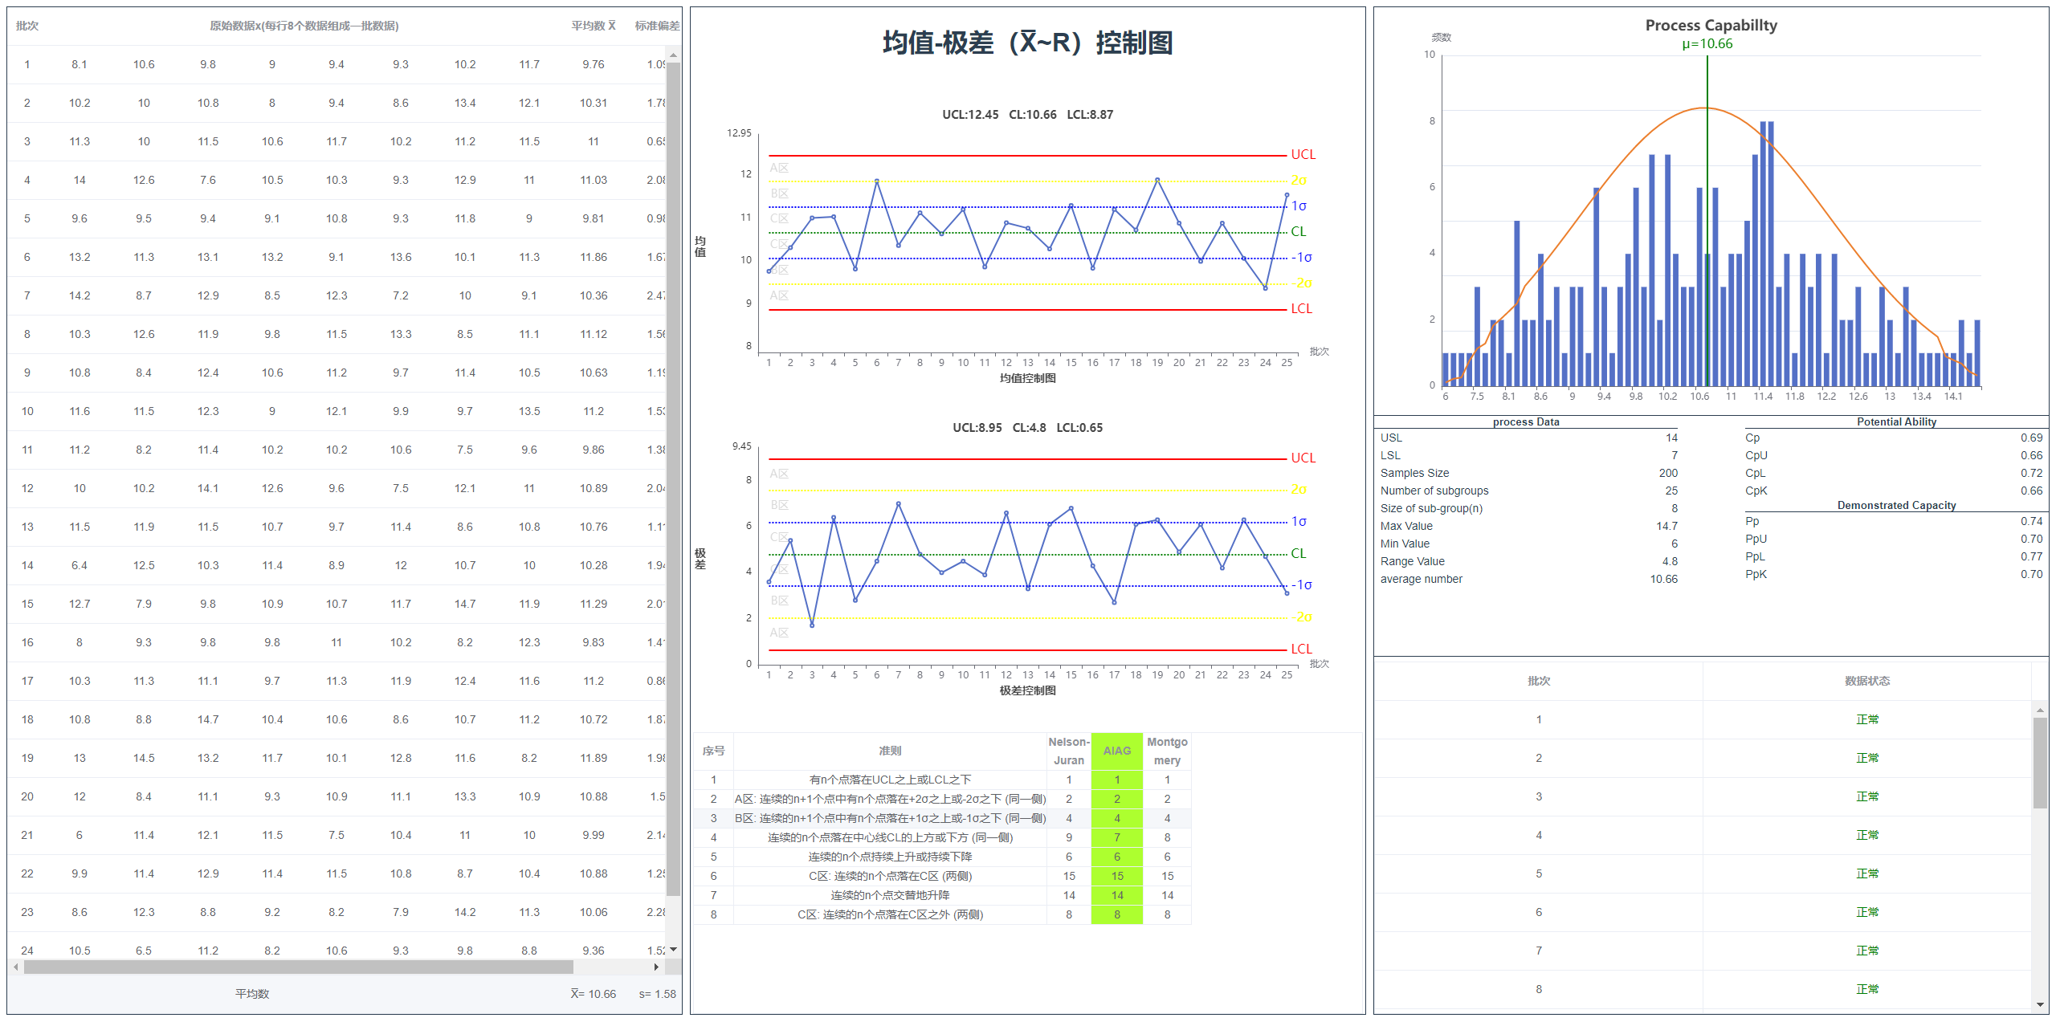Select the AIAG rule column header
2056x1022 pixels.
coord(1116,751)
